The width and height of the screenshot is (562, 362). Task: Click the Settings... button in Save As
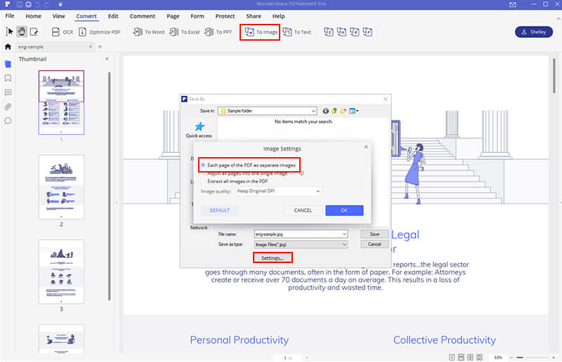[267, 258]
